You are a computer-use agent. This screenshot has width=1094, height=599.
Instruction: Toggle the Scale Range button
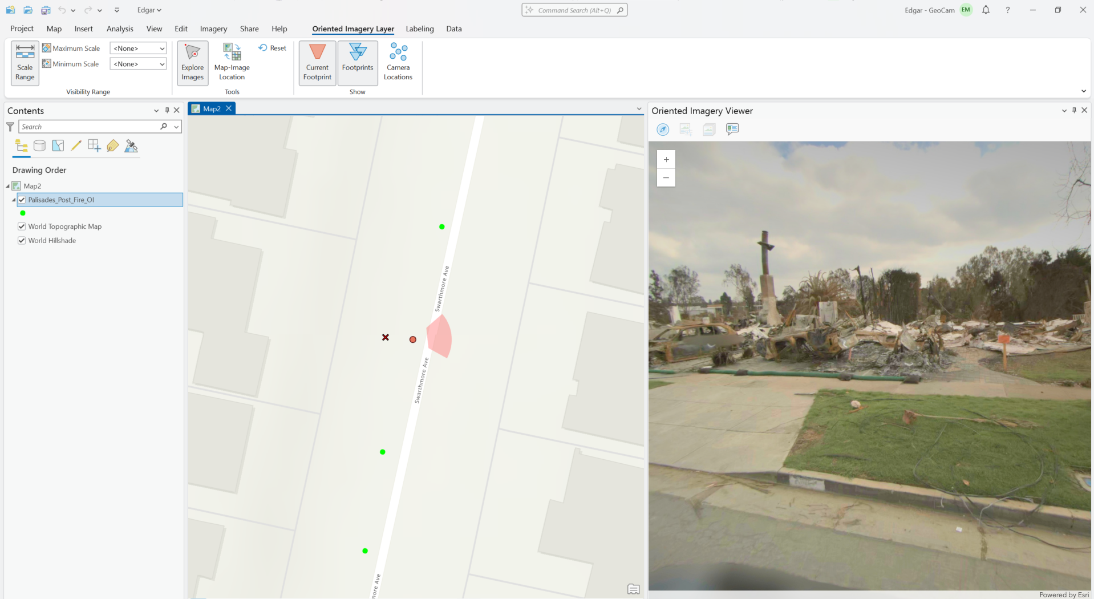25,63
